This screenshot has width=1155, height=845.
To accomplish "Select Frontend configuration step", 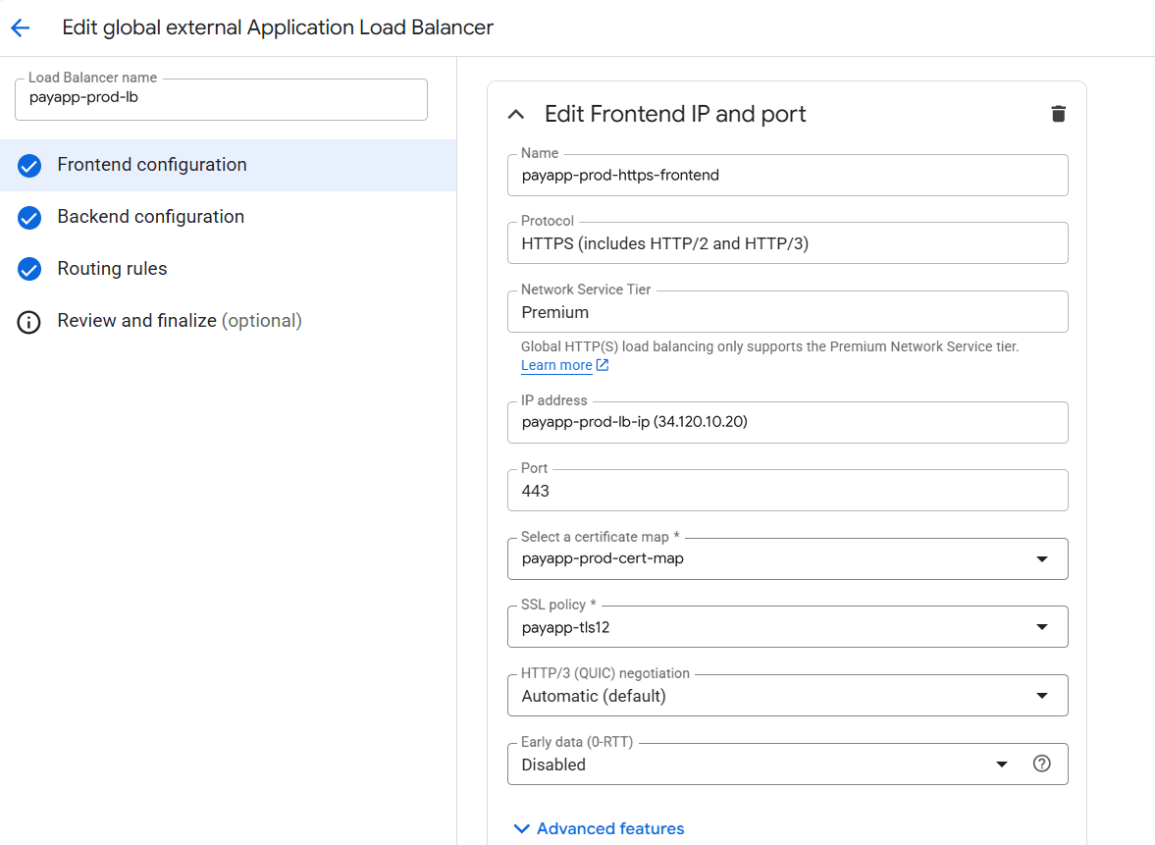I will (228, 165).
